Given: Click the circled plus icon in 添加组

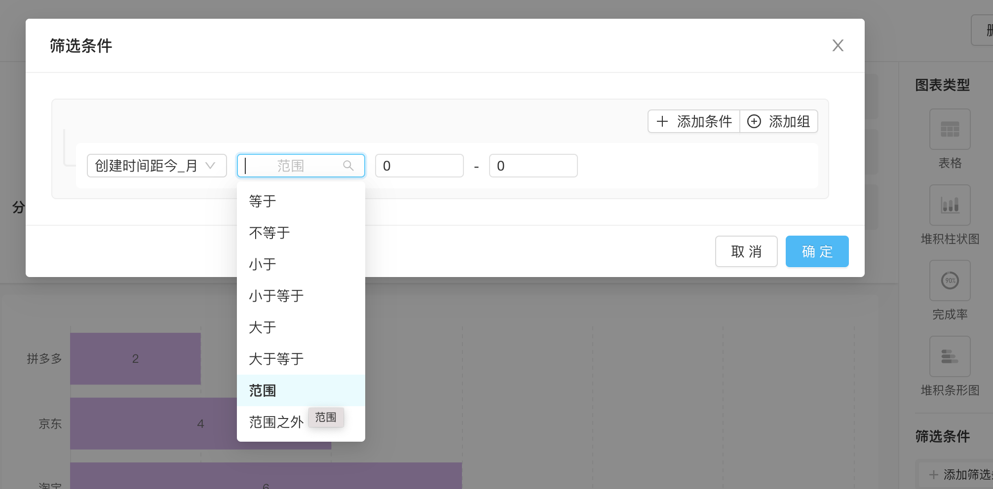Looking at the screenshot, I should pyautogui.click(x=754, y=121).
